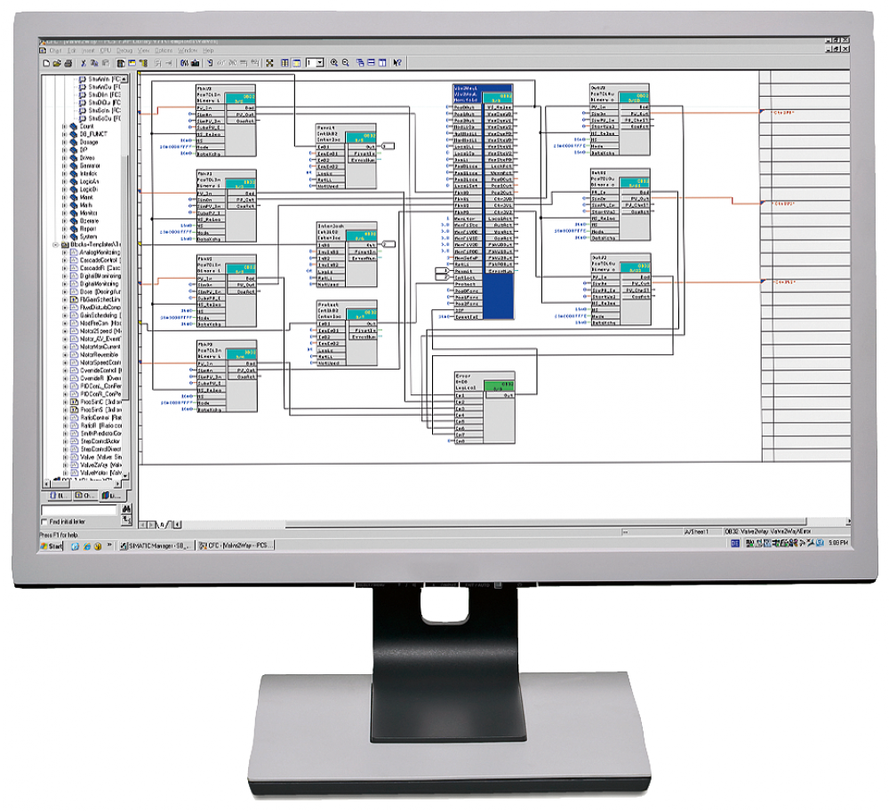This screenshot has width=889, height=811.
Task: Click the catalog search text field
Action: pyautogui.click(x=79, y=510)
